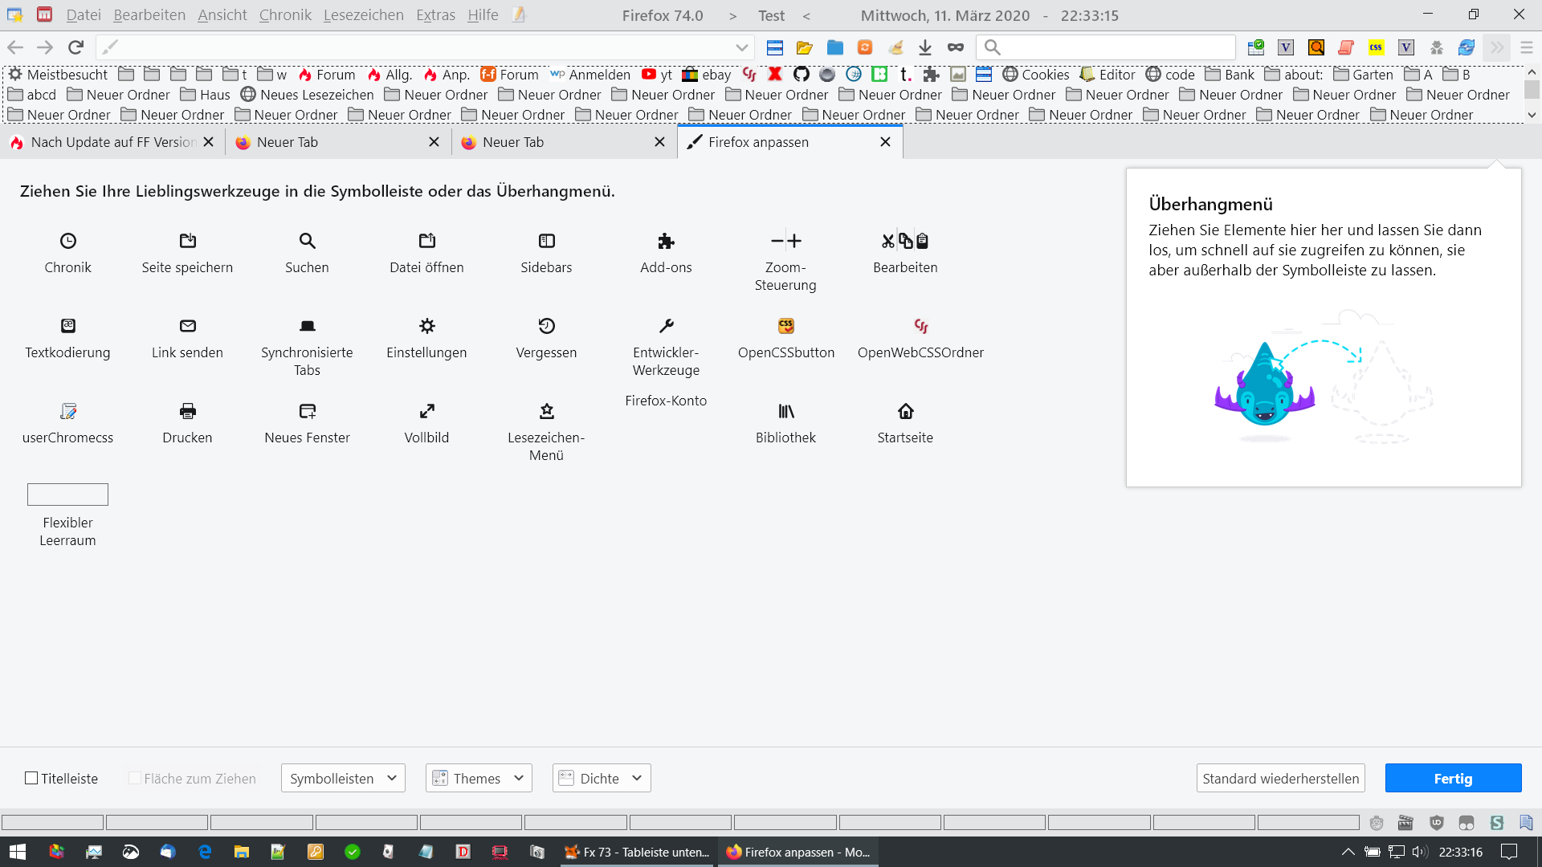1542x867 pixels.
Task: Open the Dichte dropdown
Action: click(x=601, y=778)
